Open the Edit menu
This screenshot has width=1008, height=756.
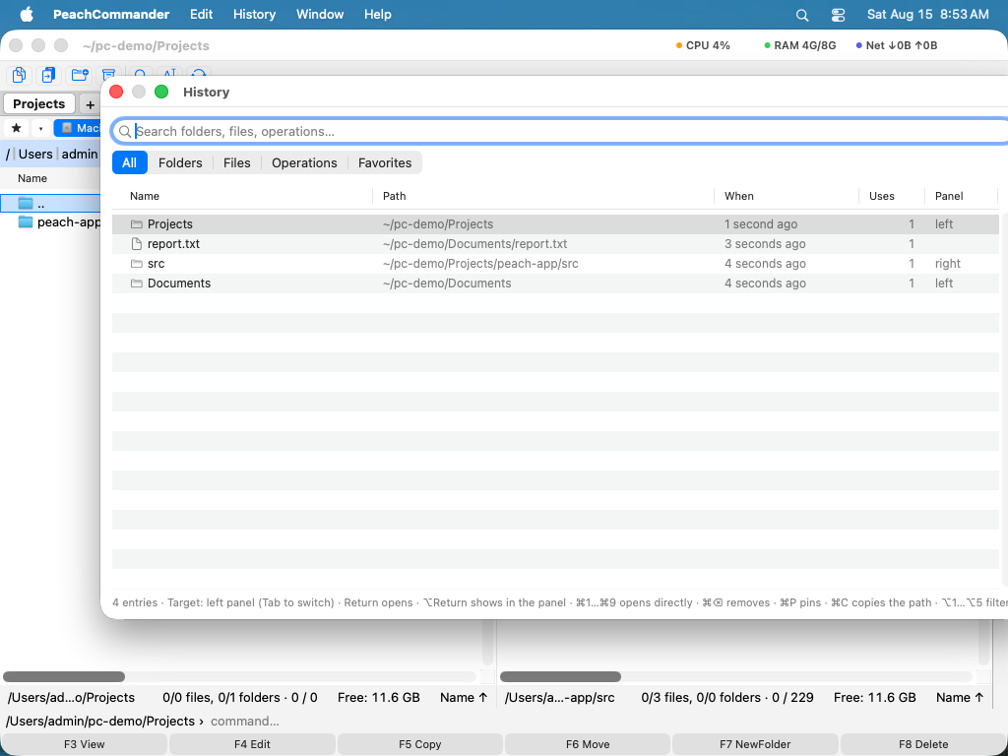click(x=201, y=14)
